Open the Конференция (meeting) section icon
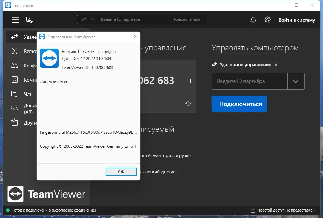 point(15,65)
